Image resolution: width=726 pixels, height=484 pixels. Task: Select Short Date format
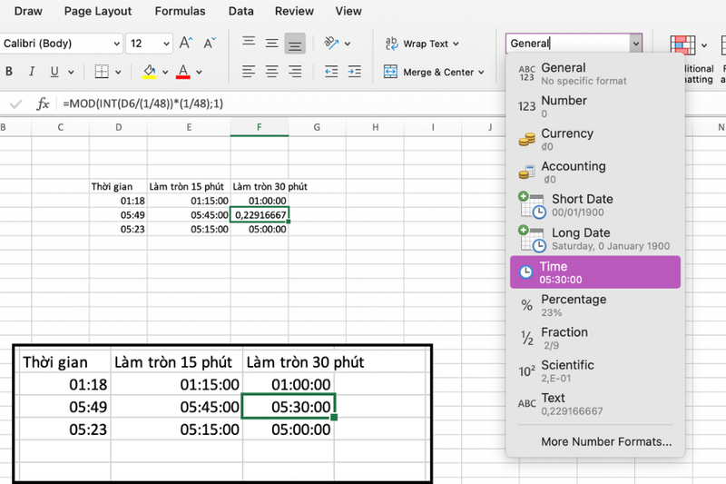tap(595, 205)
